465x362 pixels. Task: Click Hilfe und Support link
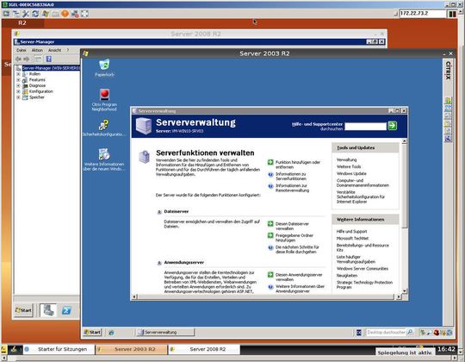point(351,232)
